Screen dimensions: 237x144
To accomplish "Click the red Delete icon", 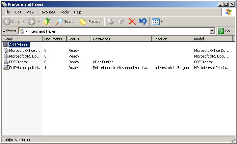I will pyautogui.click(x=132, y=22).
